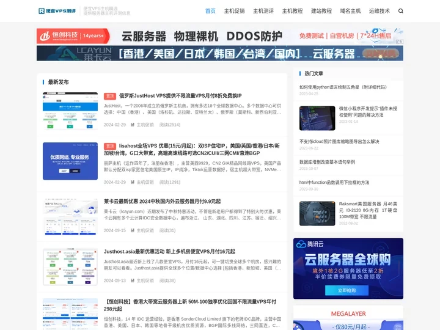
Task: Click category folder icon under JustHost article
Action: [x=133, y=125]
